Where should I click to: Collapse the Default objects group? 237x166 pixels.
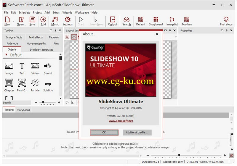[6, 55]
